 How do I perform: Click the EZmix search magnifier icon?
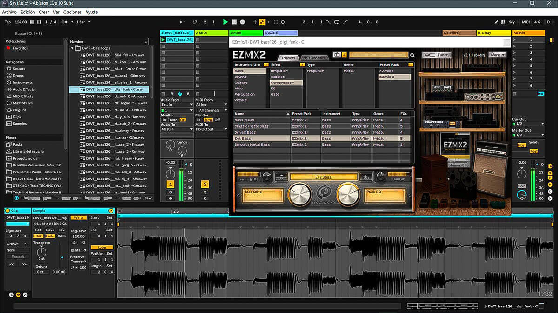pos(412,55)
